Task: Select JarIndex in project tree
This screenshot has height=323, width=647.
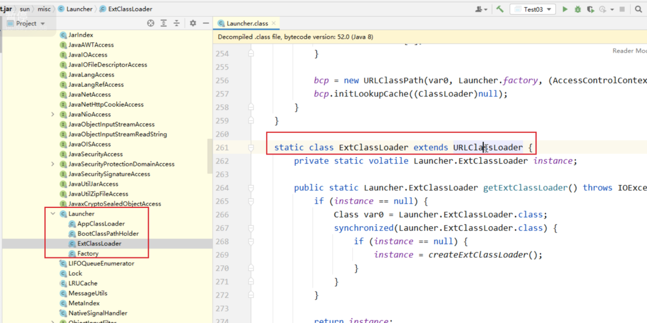Action: tap(81, 35)
